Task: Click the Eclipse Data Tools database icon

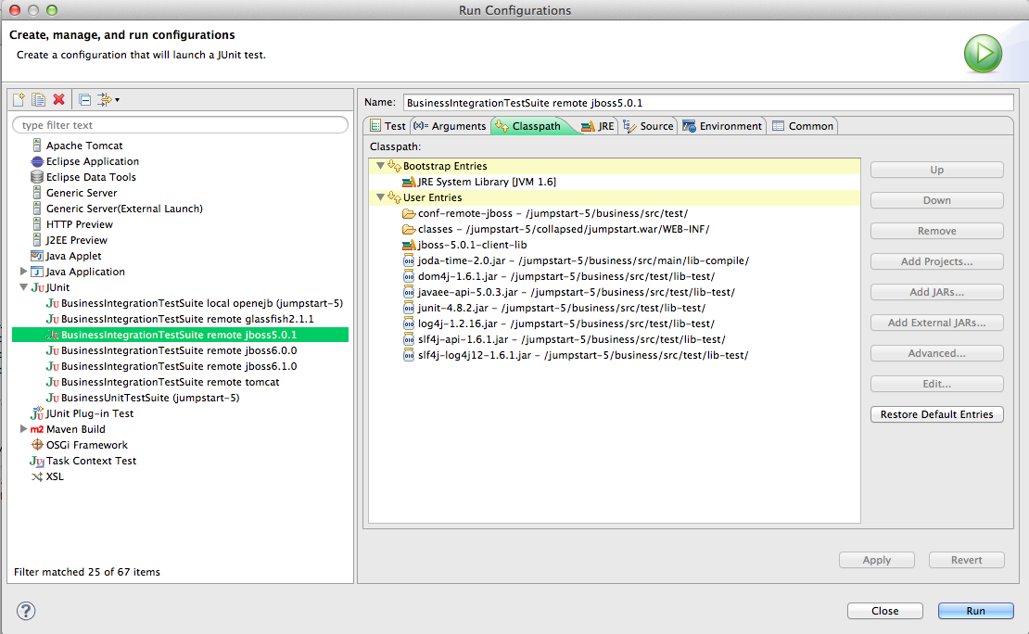Action: click(37, 177)
